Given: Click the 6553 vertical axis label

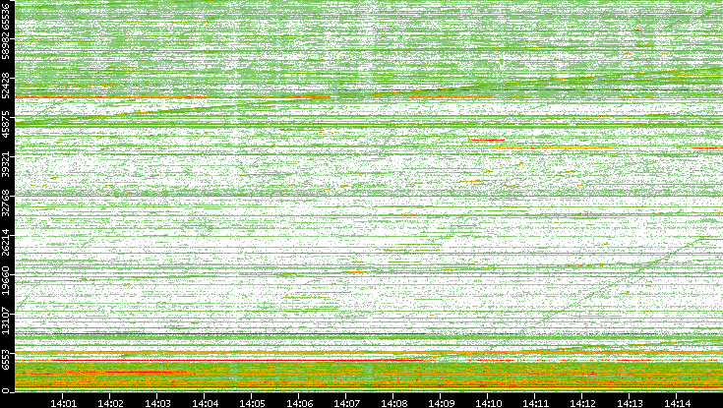Looking at the screenshot, I should [5, 359].
